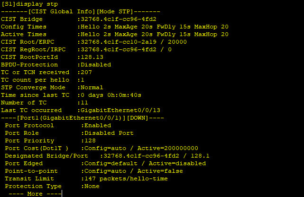
Task: Click the More prompt at the bottom
Action: pos(35,194)
